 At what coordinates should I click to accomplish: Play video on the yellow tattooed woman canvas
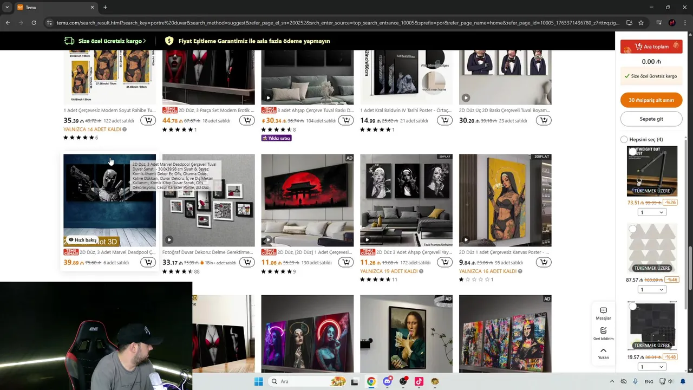click(x=466, y=239)
